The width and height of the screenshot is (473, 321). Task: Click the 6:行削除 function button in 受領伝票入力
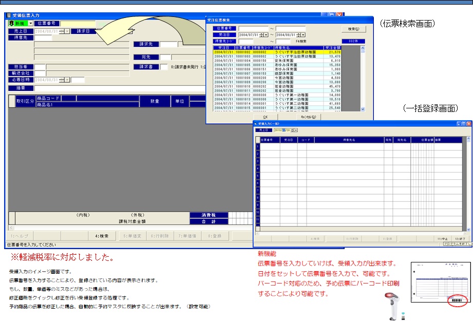coord(160,236)
